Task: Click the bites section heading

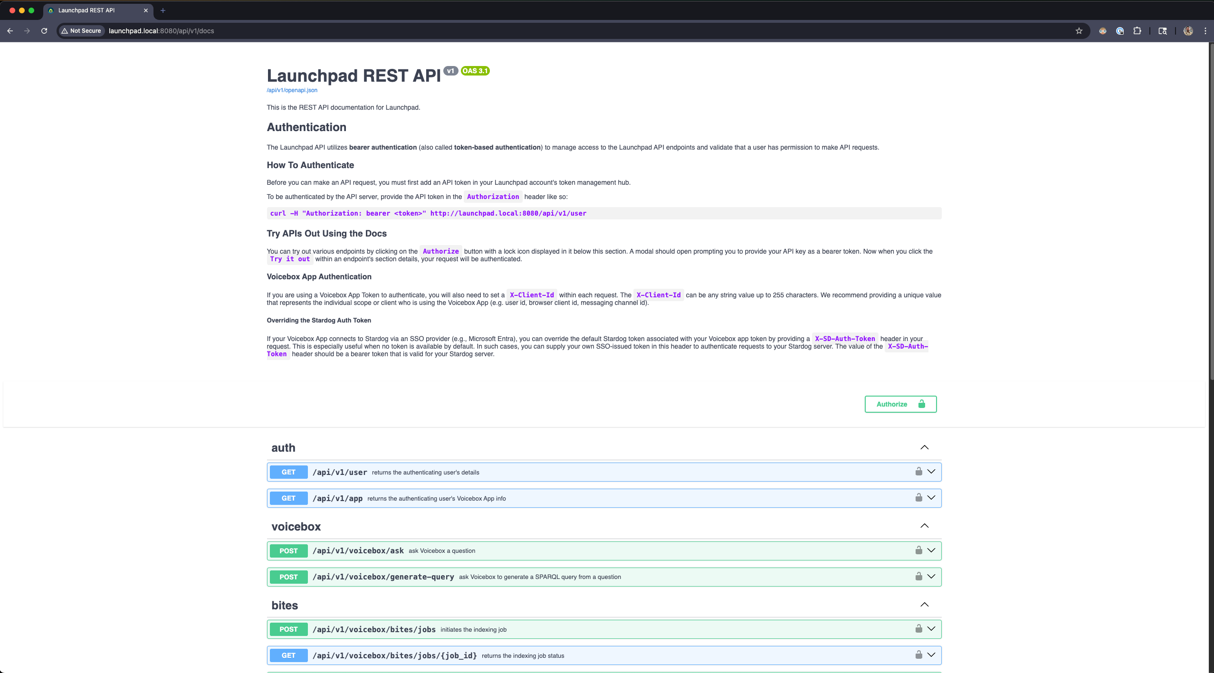Action: click(285, 606)
